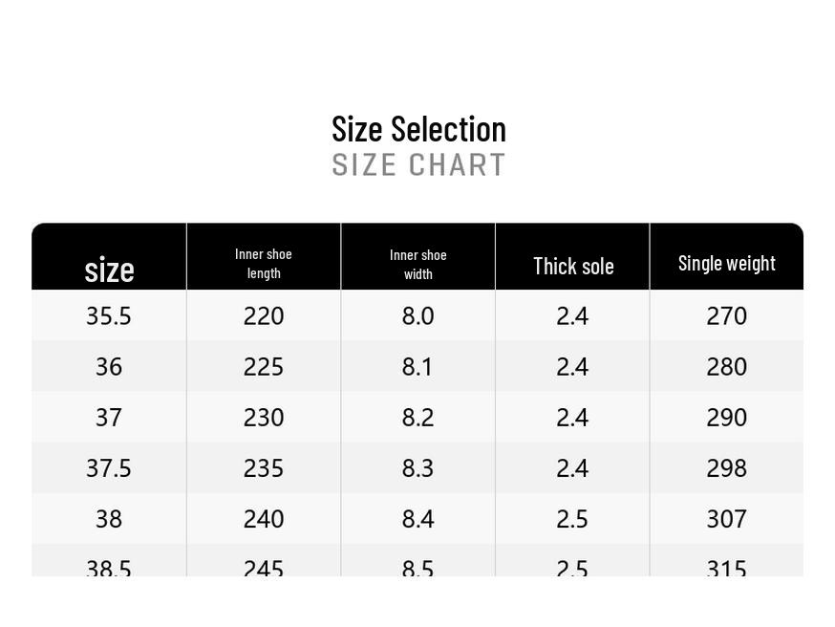This screenshot has width=835, height=627.
Task: Click the 'Inner shoe length' column header
Action: pyautogui.click(x=264, y=263)
